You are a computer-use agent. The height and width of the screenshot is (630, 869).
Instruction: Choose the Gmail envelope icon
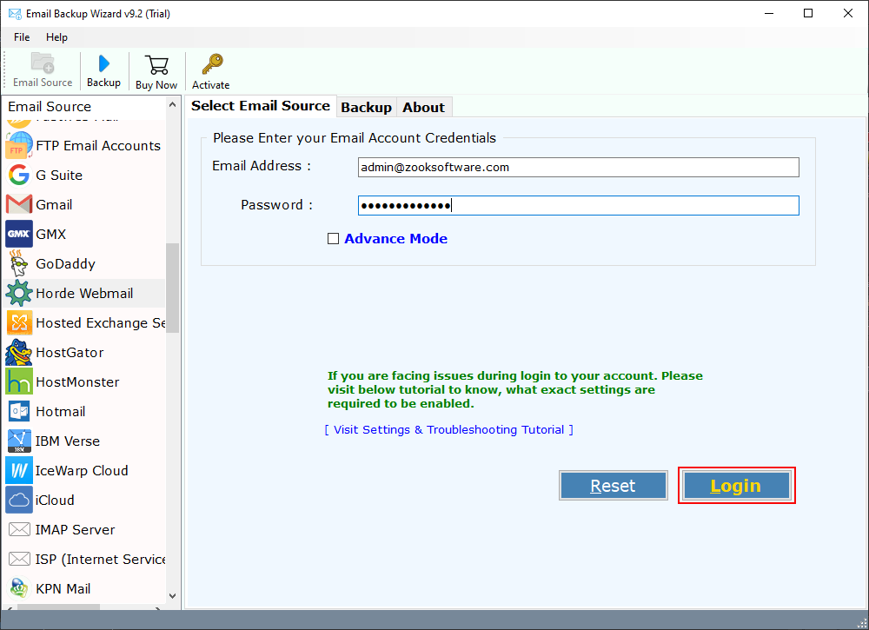pyautogui.click(x=19, y=204)
